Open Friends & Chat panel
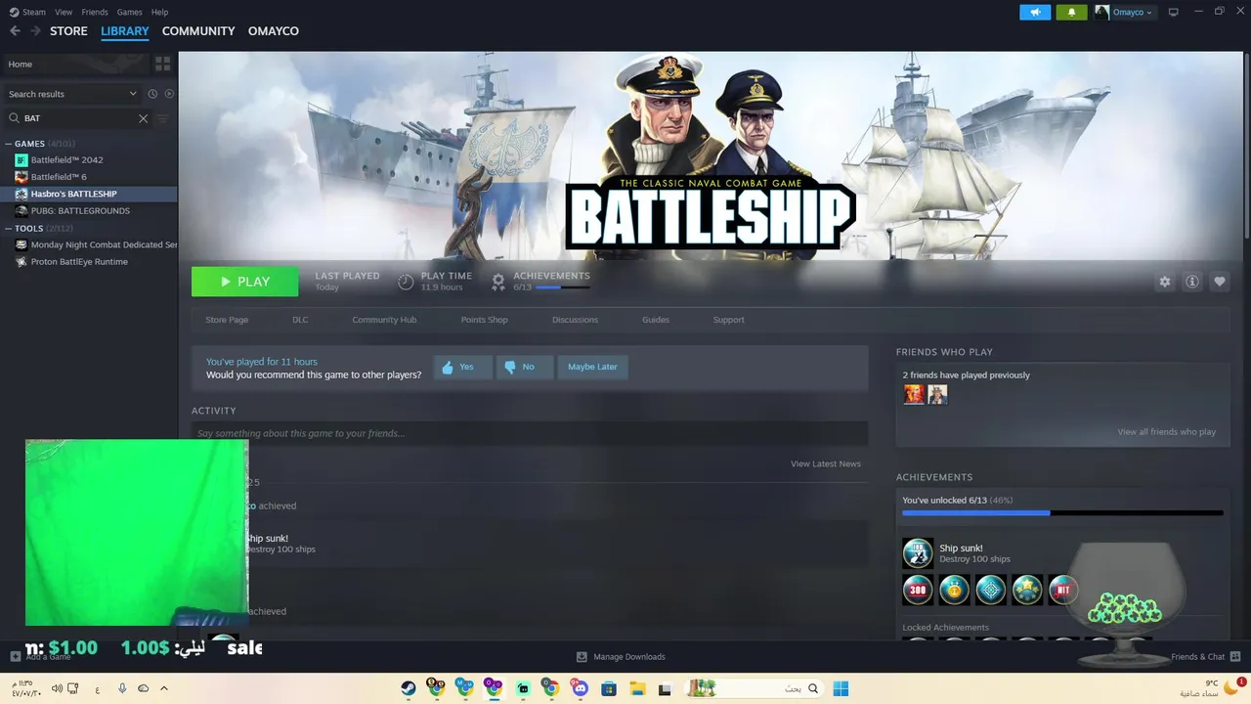The image size is (1251, 704). point(1205,657)
